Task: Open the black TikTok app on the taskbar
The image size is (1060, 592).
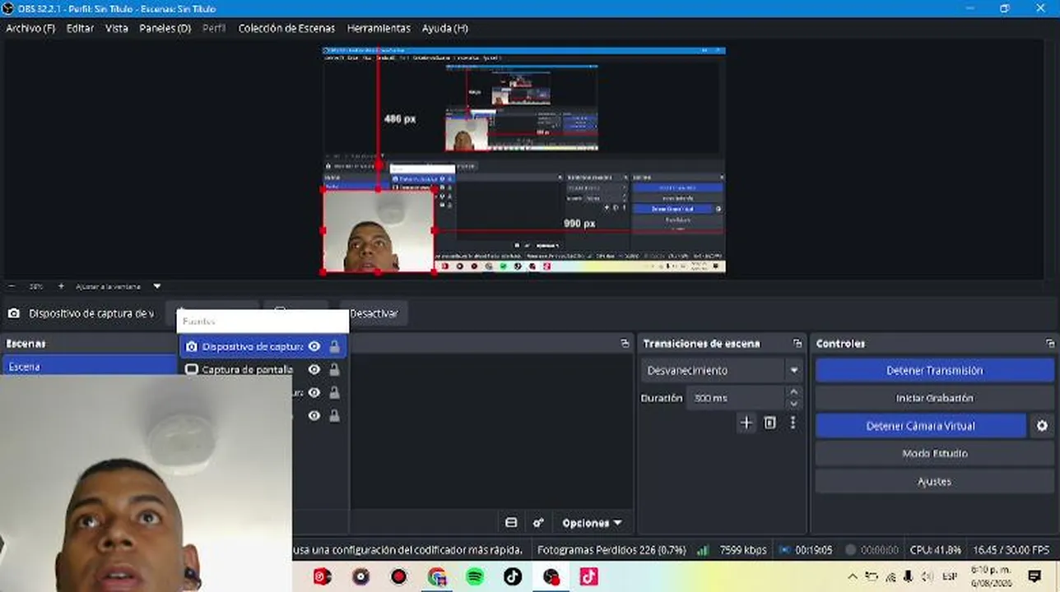Action: click(x=513, y=576)
